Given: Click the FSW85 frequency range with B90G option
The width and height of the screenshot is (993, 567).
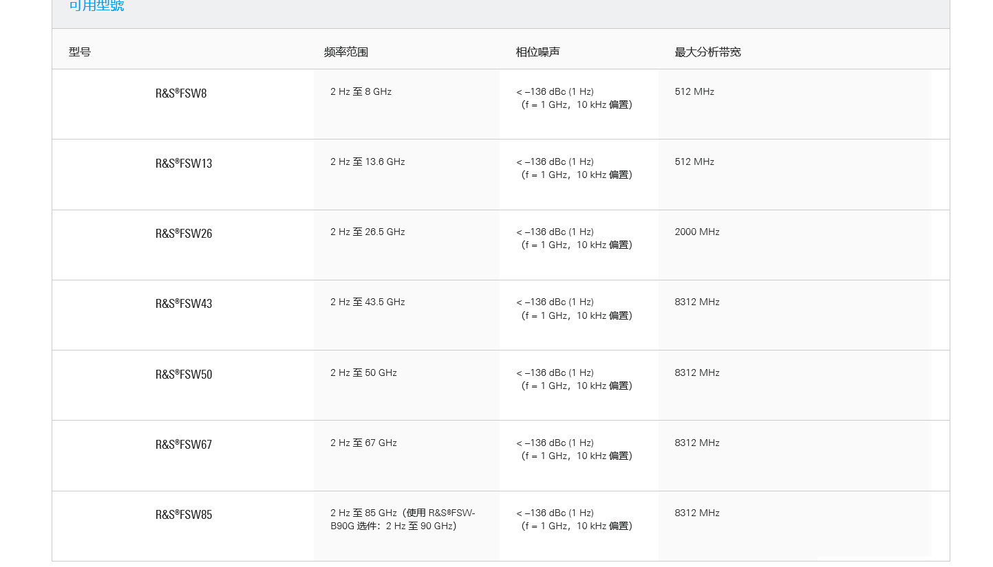Looking at the screenshot, I should [x=403, y=520].
